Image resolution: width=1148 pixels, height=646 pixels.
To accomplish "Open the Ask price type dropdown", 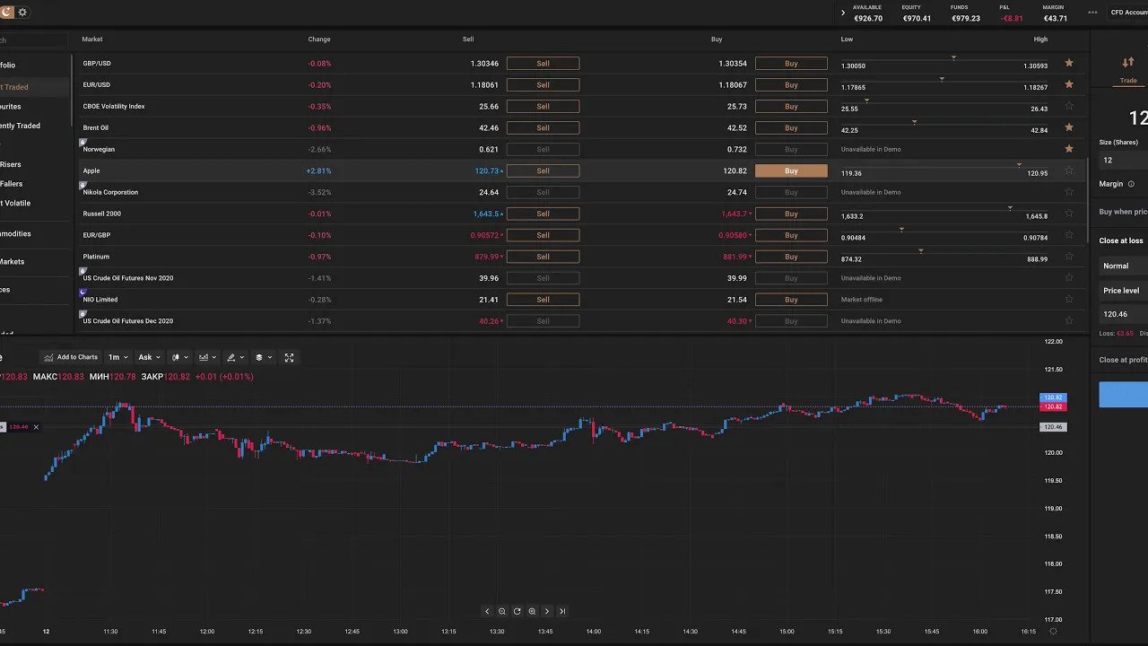I will [x=149, y=357].
